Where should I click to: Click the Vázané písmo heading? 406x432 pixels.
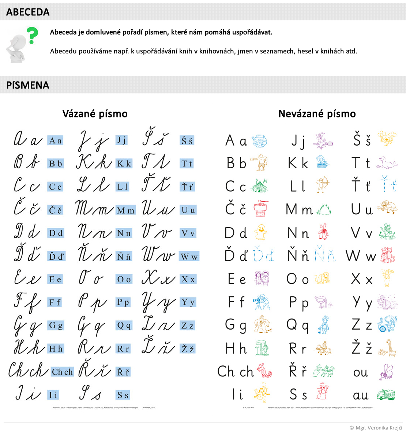coord(95,114)
